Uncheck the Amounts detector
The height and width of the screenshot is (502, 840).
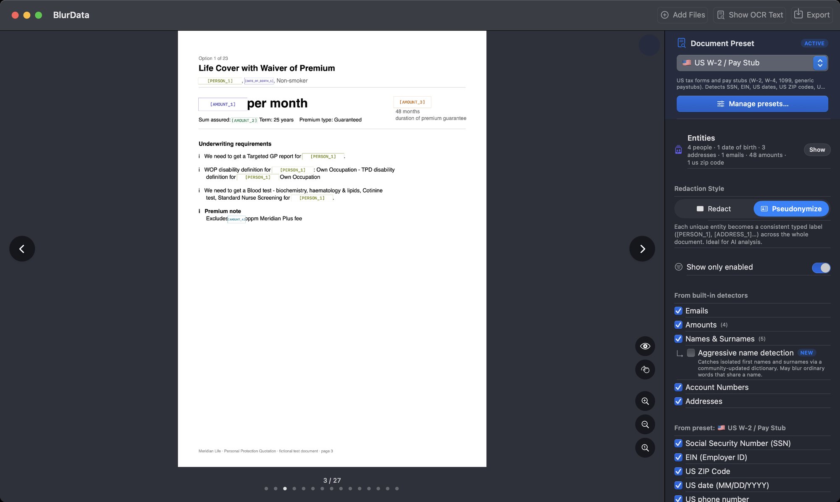tap(678, 325)
